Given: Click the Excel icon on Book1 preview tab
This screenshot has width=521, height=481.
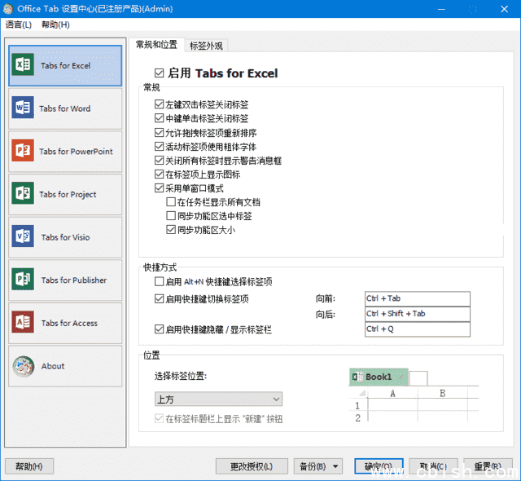Looking at the screenshot, I should [x=357, y=377].
